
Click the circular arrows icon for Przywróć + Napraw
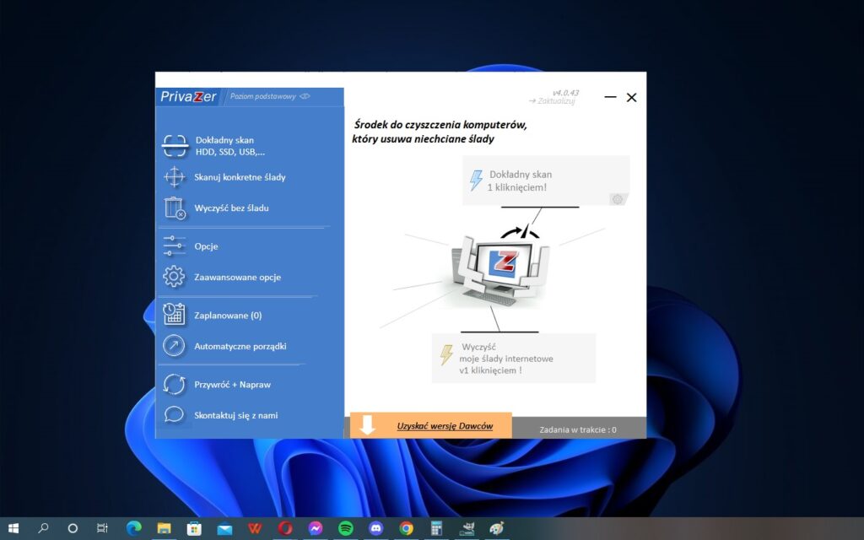(174, 384)
